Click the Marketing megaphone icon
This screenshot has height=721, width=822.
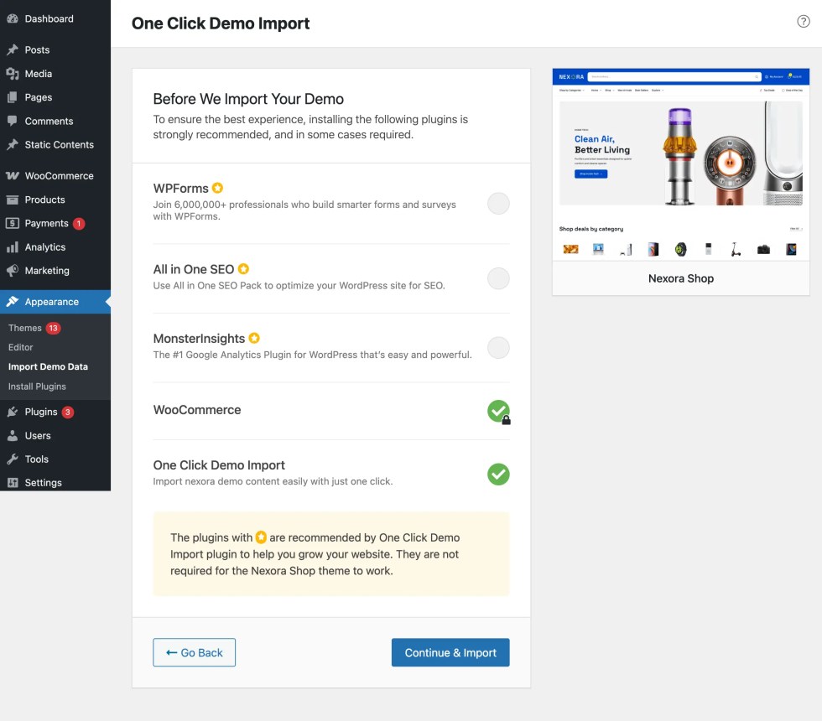(x=13, y=270)
